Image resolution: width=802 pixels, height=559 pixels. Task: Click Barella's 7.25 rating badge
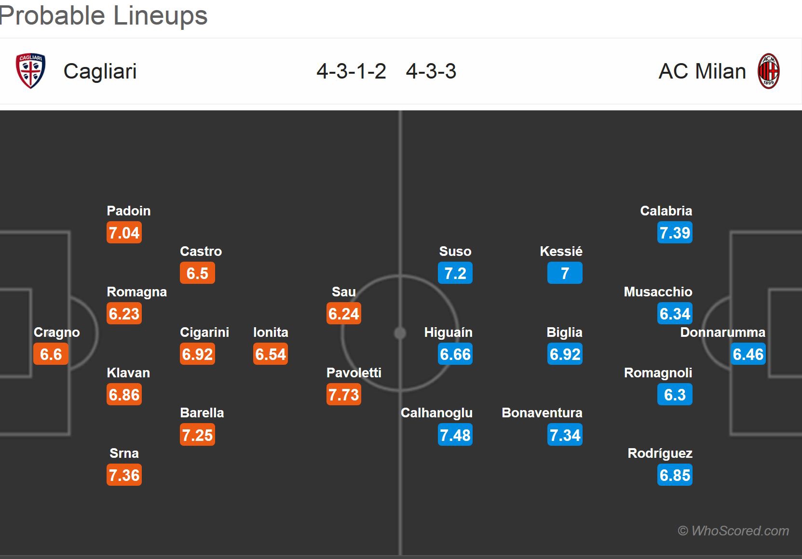click(197, 435)
